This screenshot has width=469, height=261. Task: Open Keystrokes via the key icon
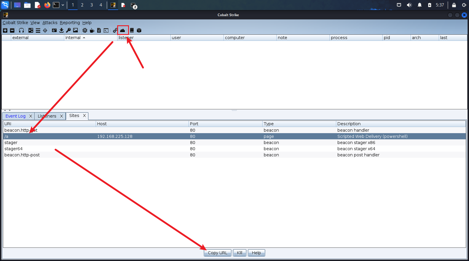[68, 30]
